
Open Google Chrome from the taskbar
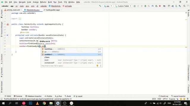click(x=44, y=103)
